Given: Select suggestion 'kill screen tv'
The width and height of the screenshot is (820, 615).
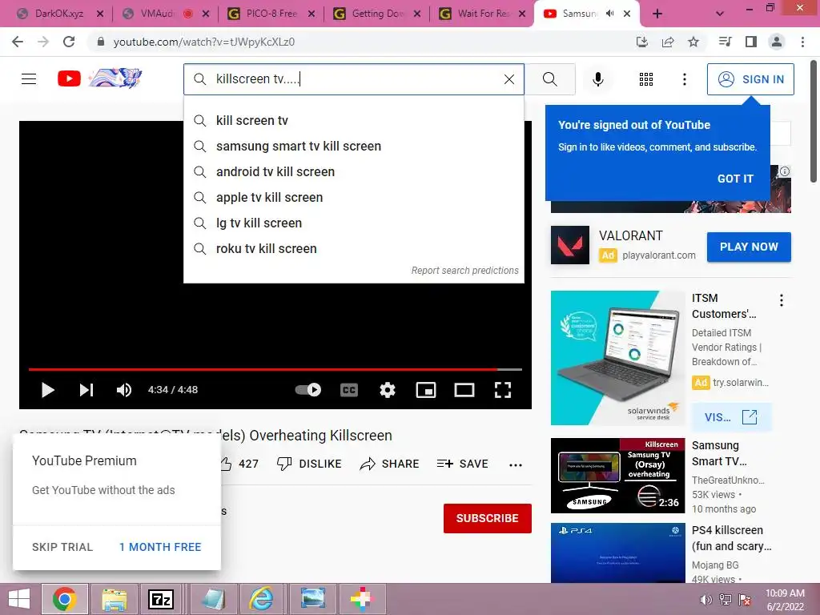Looking at the screenshot, I should pos(353,121).
